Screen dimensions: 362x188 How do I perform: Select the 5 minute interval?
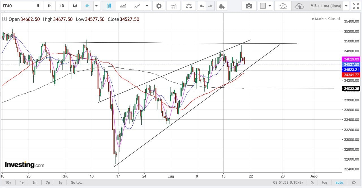click(38, 6)
